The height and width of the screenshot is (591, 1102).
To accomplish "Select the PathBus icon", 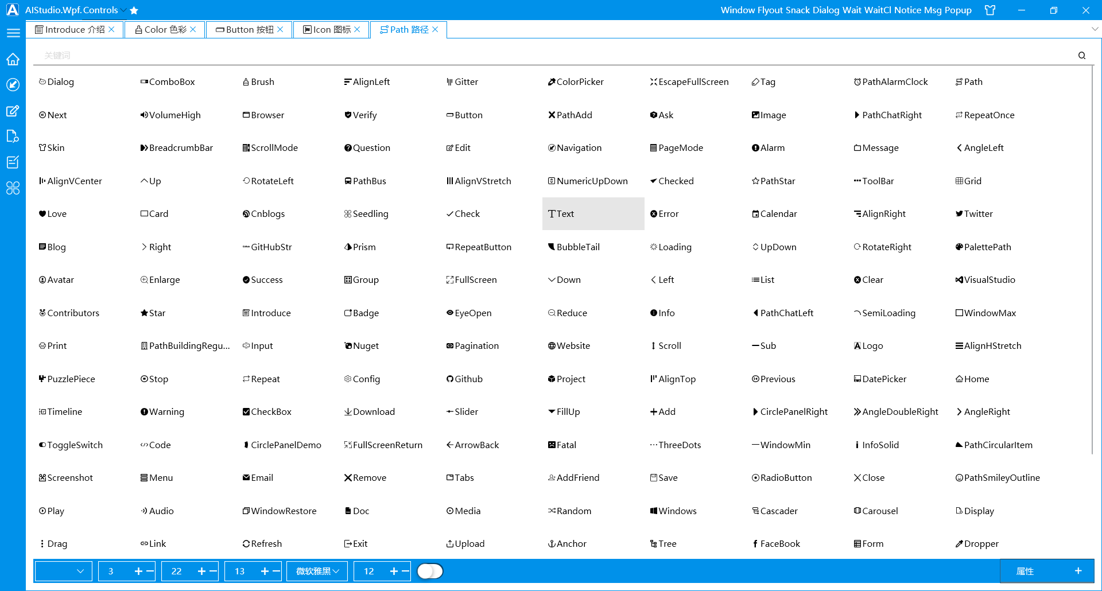I will coord(365,181).
